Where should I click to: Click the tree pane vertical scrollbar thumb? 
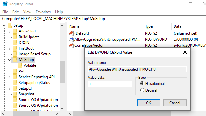point(62,72)
